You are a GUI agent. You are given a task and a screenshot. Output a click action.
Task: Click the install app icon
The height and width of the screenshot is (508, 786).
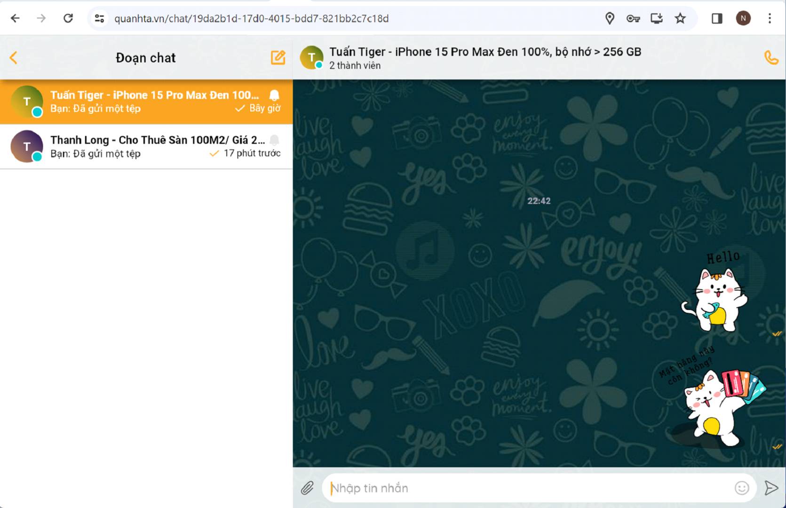point(657,18)
